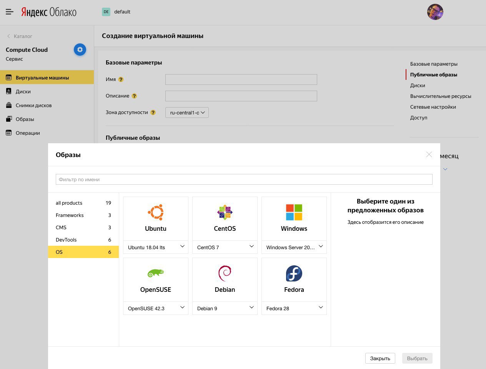
Task: Open the Yandex Cloud logo home link
Action: [x=49, y=12]
